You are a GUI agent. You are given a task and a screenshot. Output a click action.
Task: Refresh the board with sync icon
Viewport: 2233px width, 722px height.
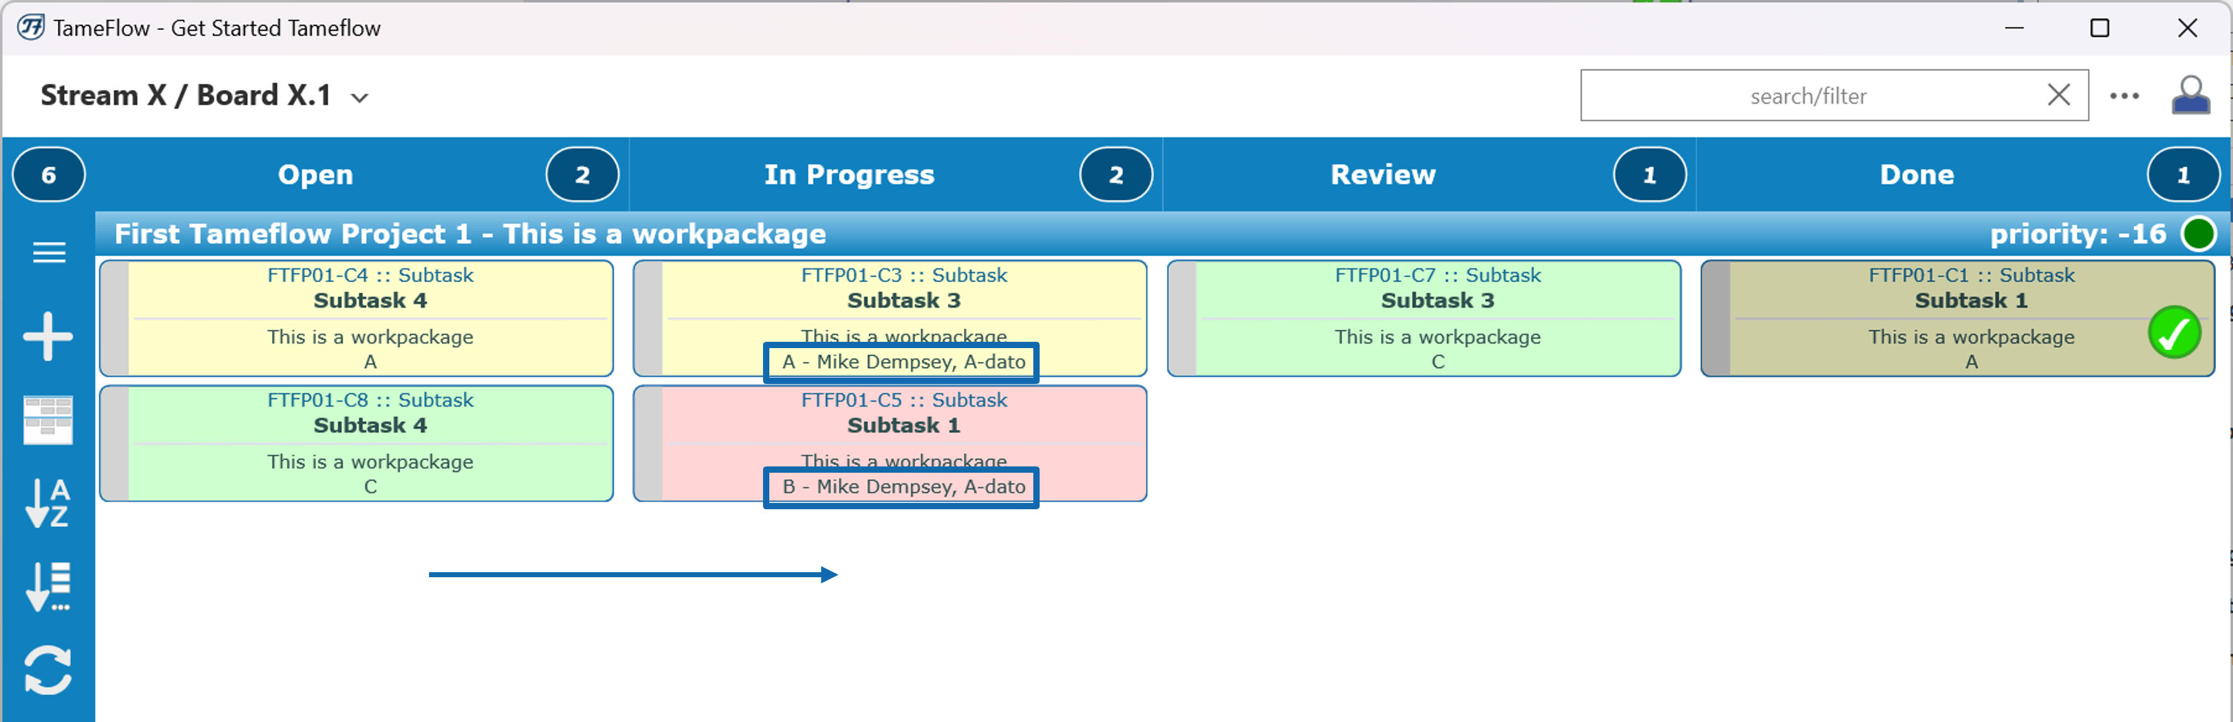click(49, 670)
